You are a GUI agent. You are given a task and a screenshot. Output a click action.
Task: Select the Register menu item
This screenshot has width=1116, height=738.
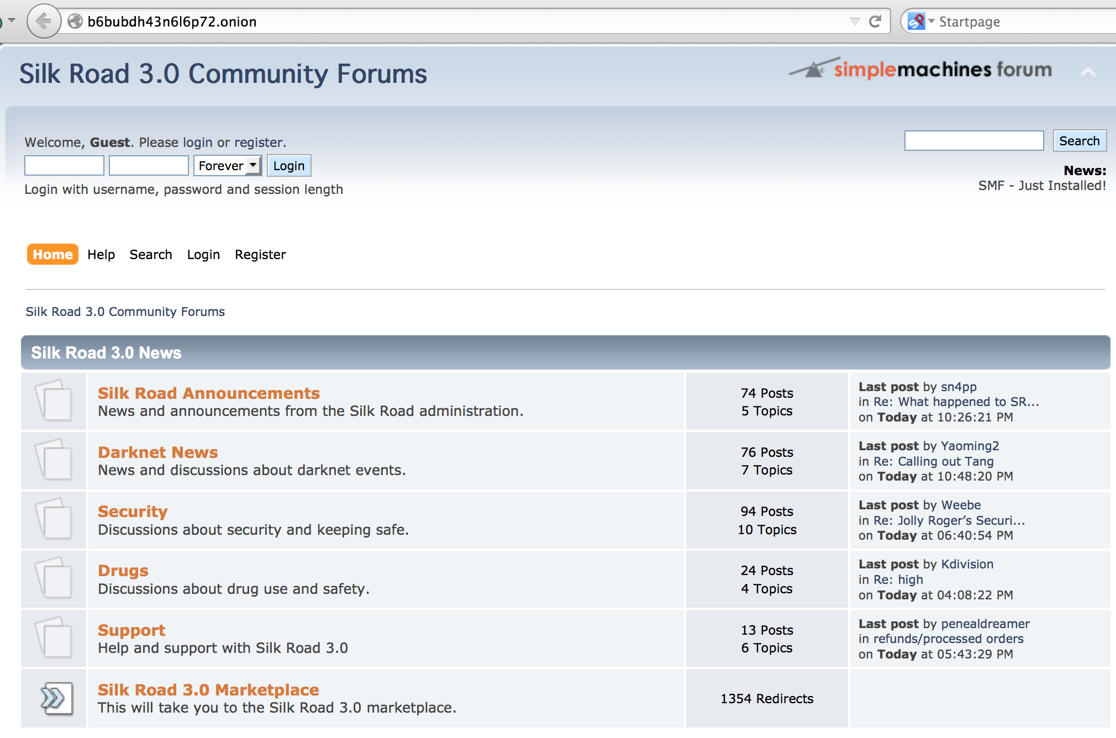click(x=260, y=255)
